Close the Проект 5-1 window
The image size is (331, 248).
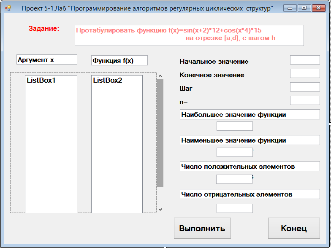point(318,8)
